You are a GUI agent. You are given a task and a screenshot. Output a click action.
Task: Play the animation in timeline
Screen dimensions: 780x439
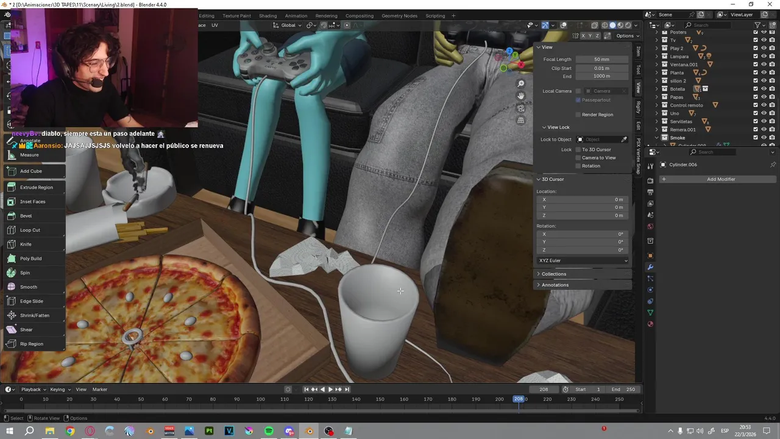pyautogui.click(x=330, y=390)
